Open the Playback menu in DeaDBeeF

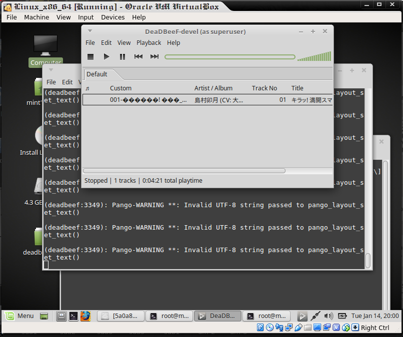tap(148, 42)
